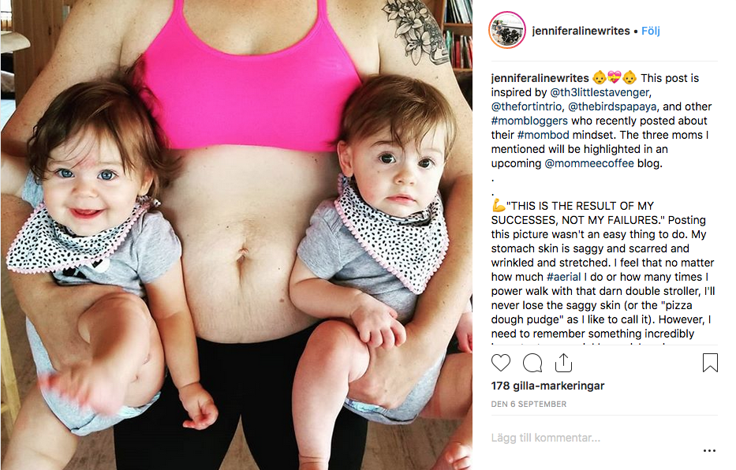Visit the @mommeecoffee mention
736x470 pixels.
coord(589,163)
